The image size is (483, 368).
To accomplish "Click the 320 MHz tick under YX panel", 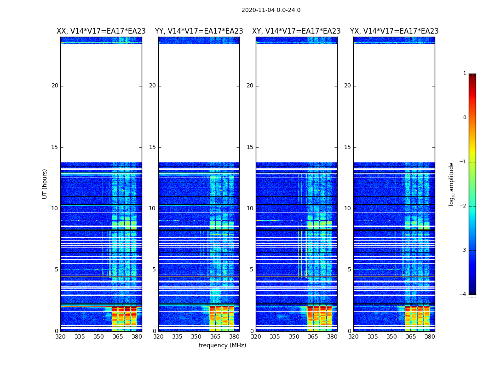I will [x=353, y=337].
